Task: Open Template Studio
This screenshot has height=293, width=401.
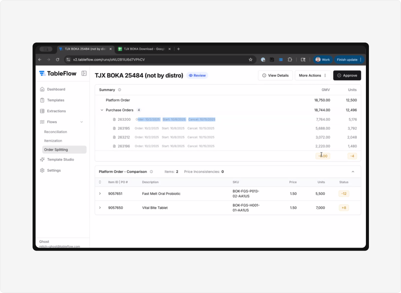Action: pos(60,160)
